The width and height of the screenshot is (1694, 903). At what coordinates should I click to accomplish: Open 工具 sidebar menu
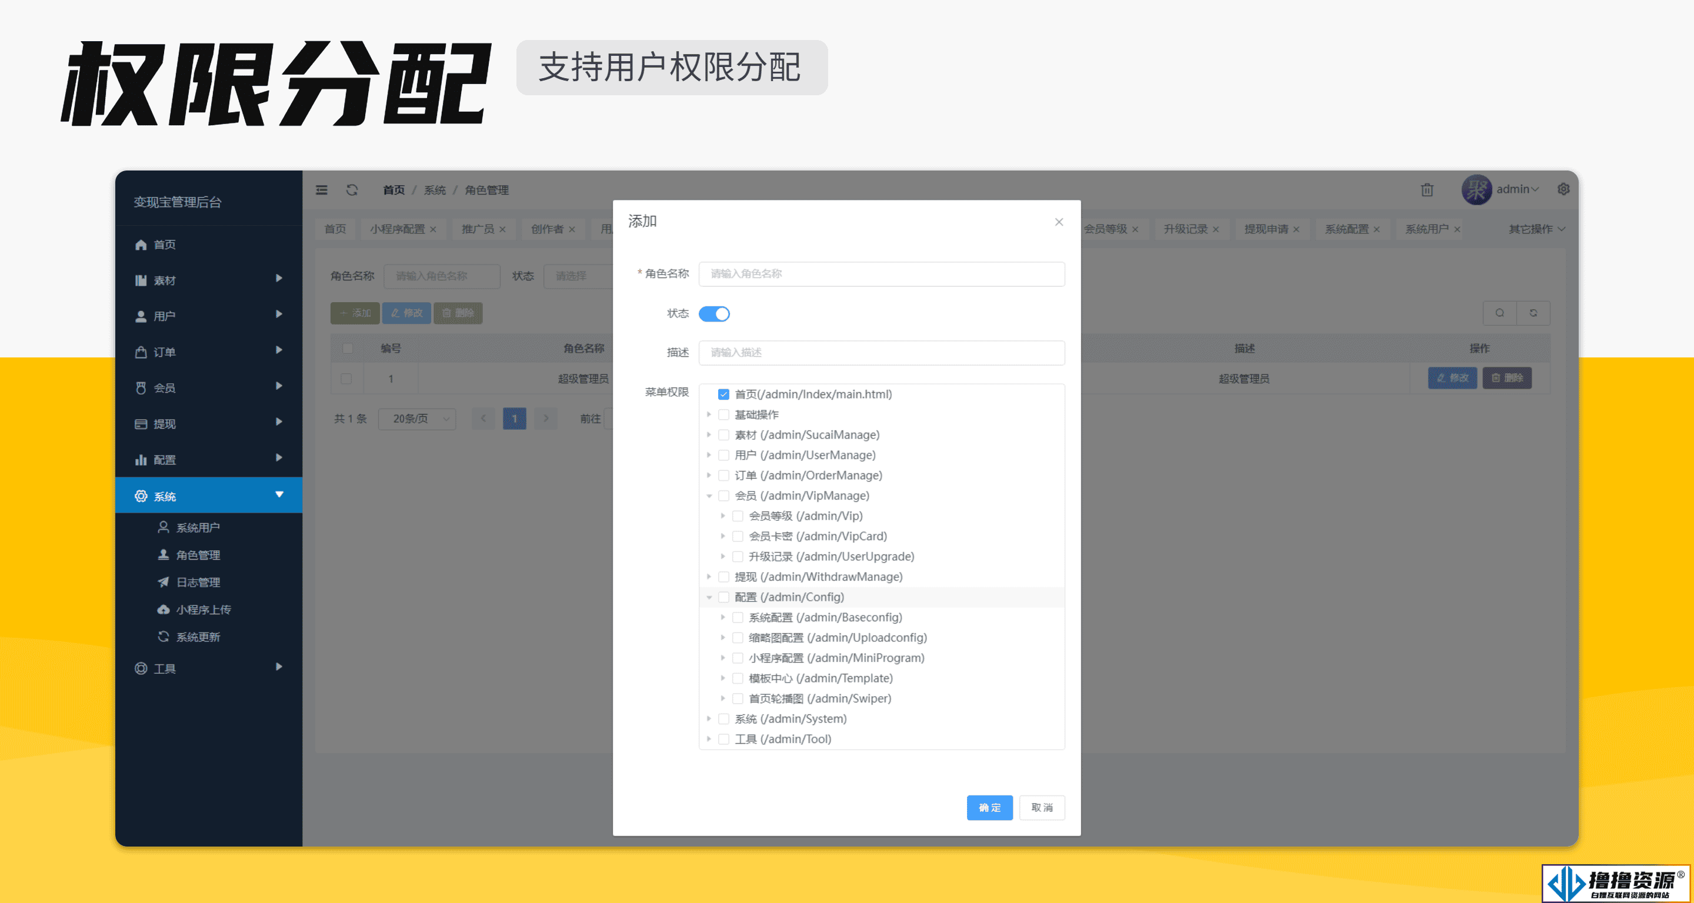coord(208,668)
